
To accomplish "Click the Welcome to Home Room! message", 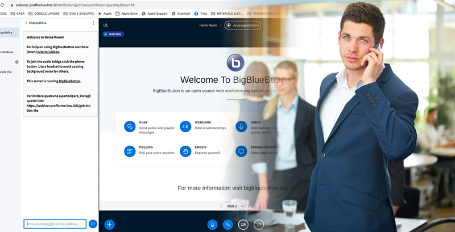I will (45, 37).
